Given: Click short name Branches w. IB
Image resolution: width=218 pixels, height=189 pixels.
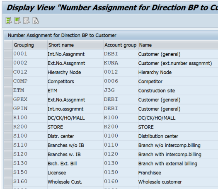Looking at the screenshot, I should point(75,154).
